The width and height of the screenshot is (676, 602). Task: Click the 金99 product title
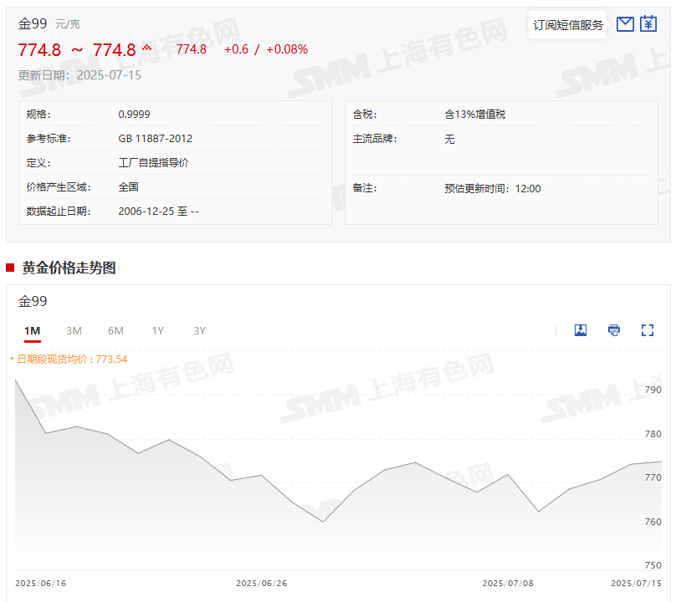(33, 23)
